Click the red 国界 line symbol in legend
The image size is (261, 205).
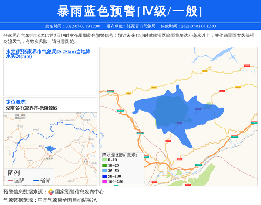coord(10,181)
